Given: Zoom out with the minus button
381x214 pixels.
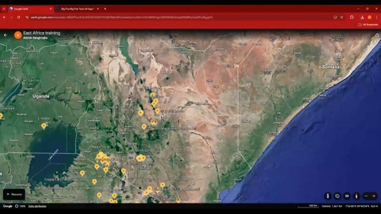Looking at the screenshot, I should click(x=366, y=196).
